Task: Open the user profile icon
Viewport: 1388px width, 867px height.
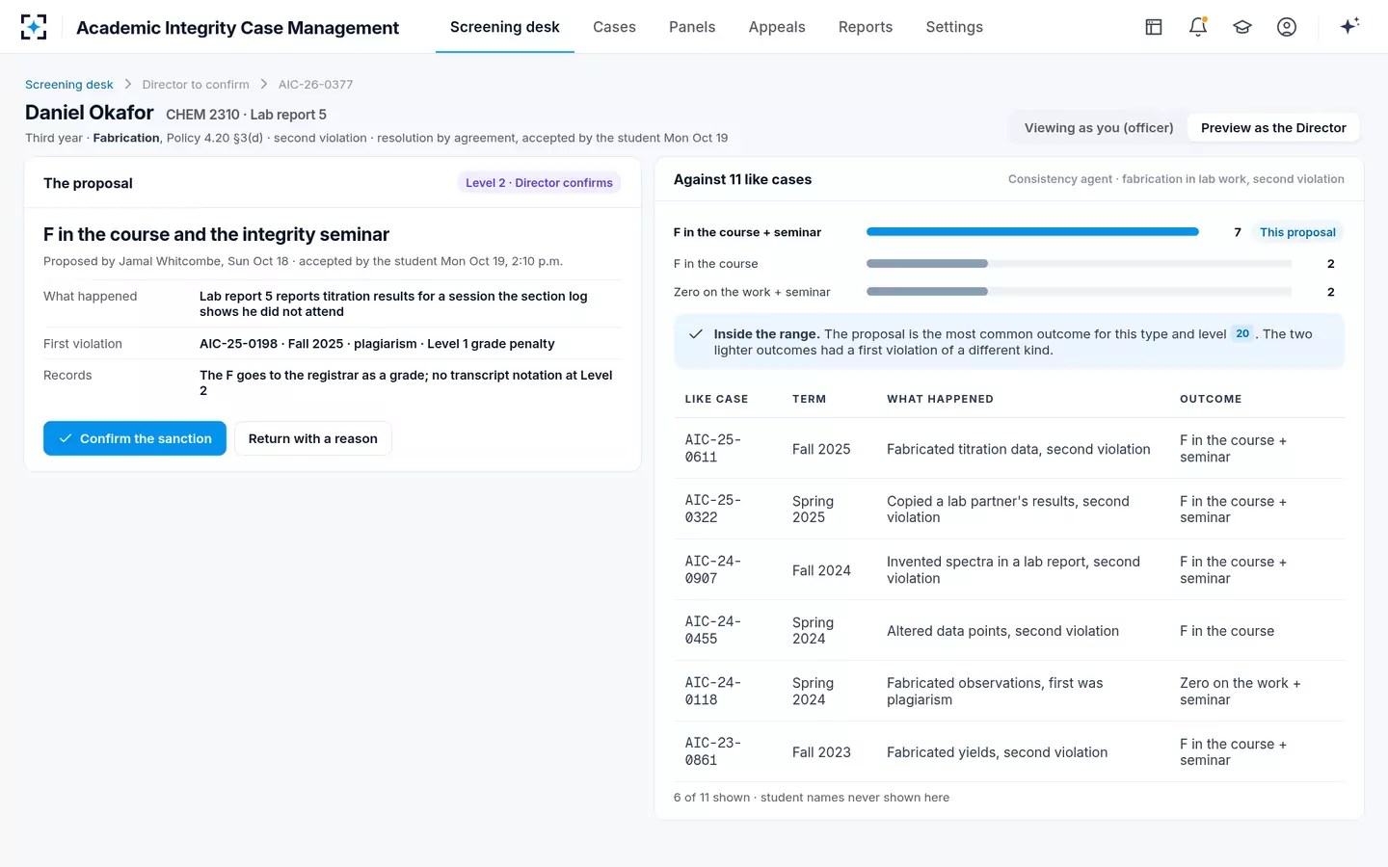Action: pos(1287,27)
